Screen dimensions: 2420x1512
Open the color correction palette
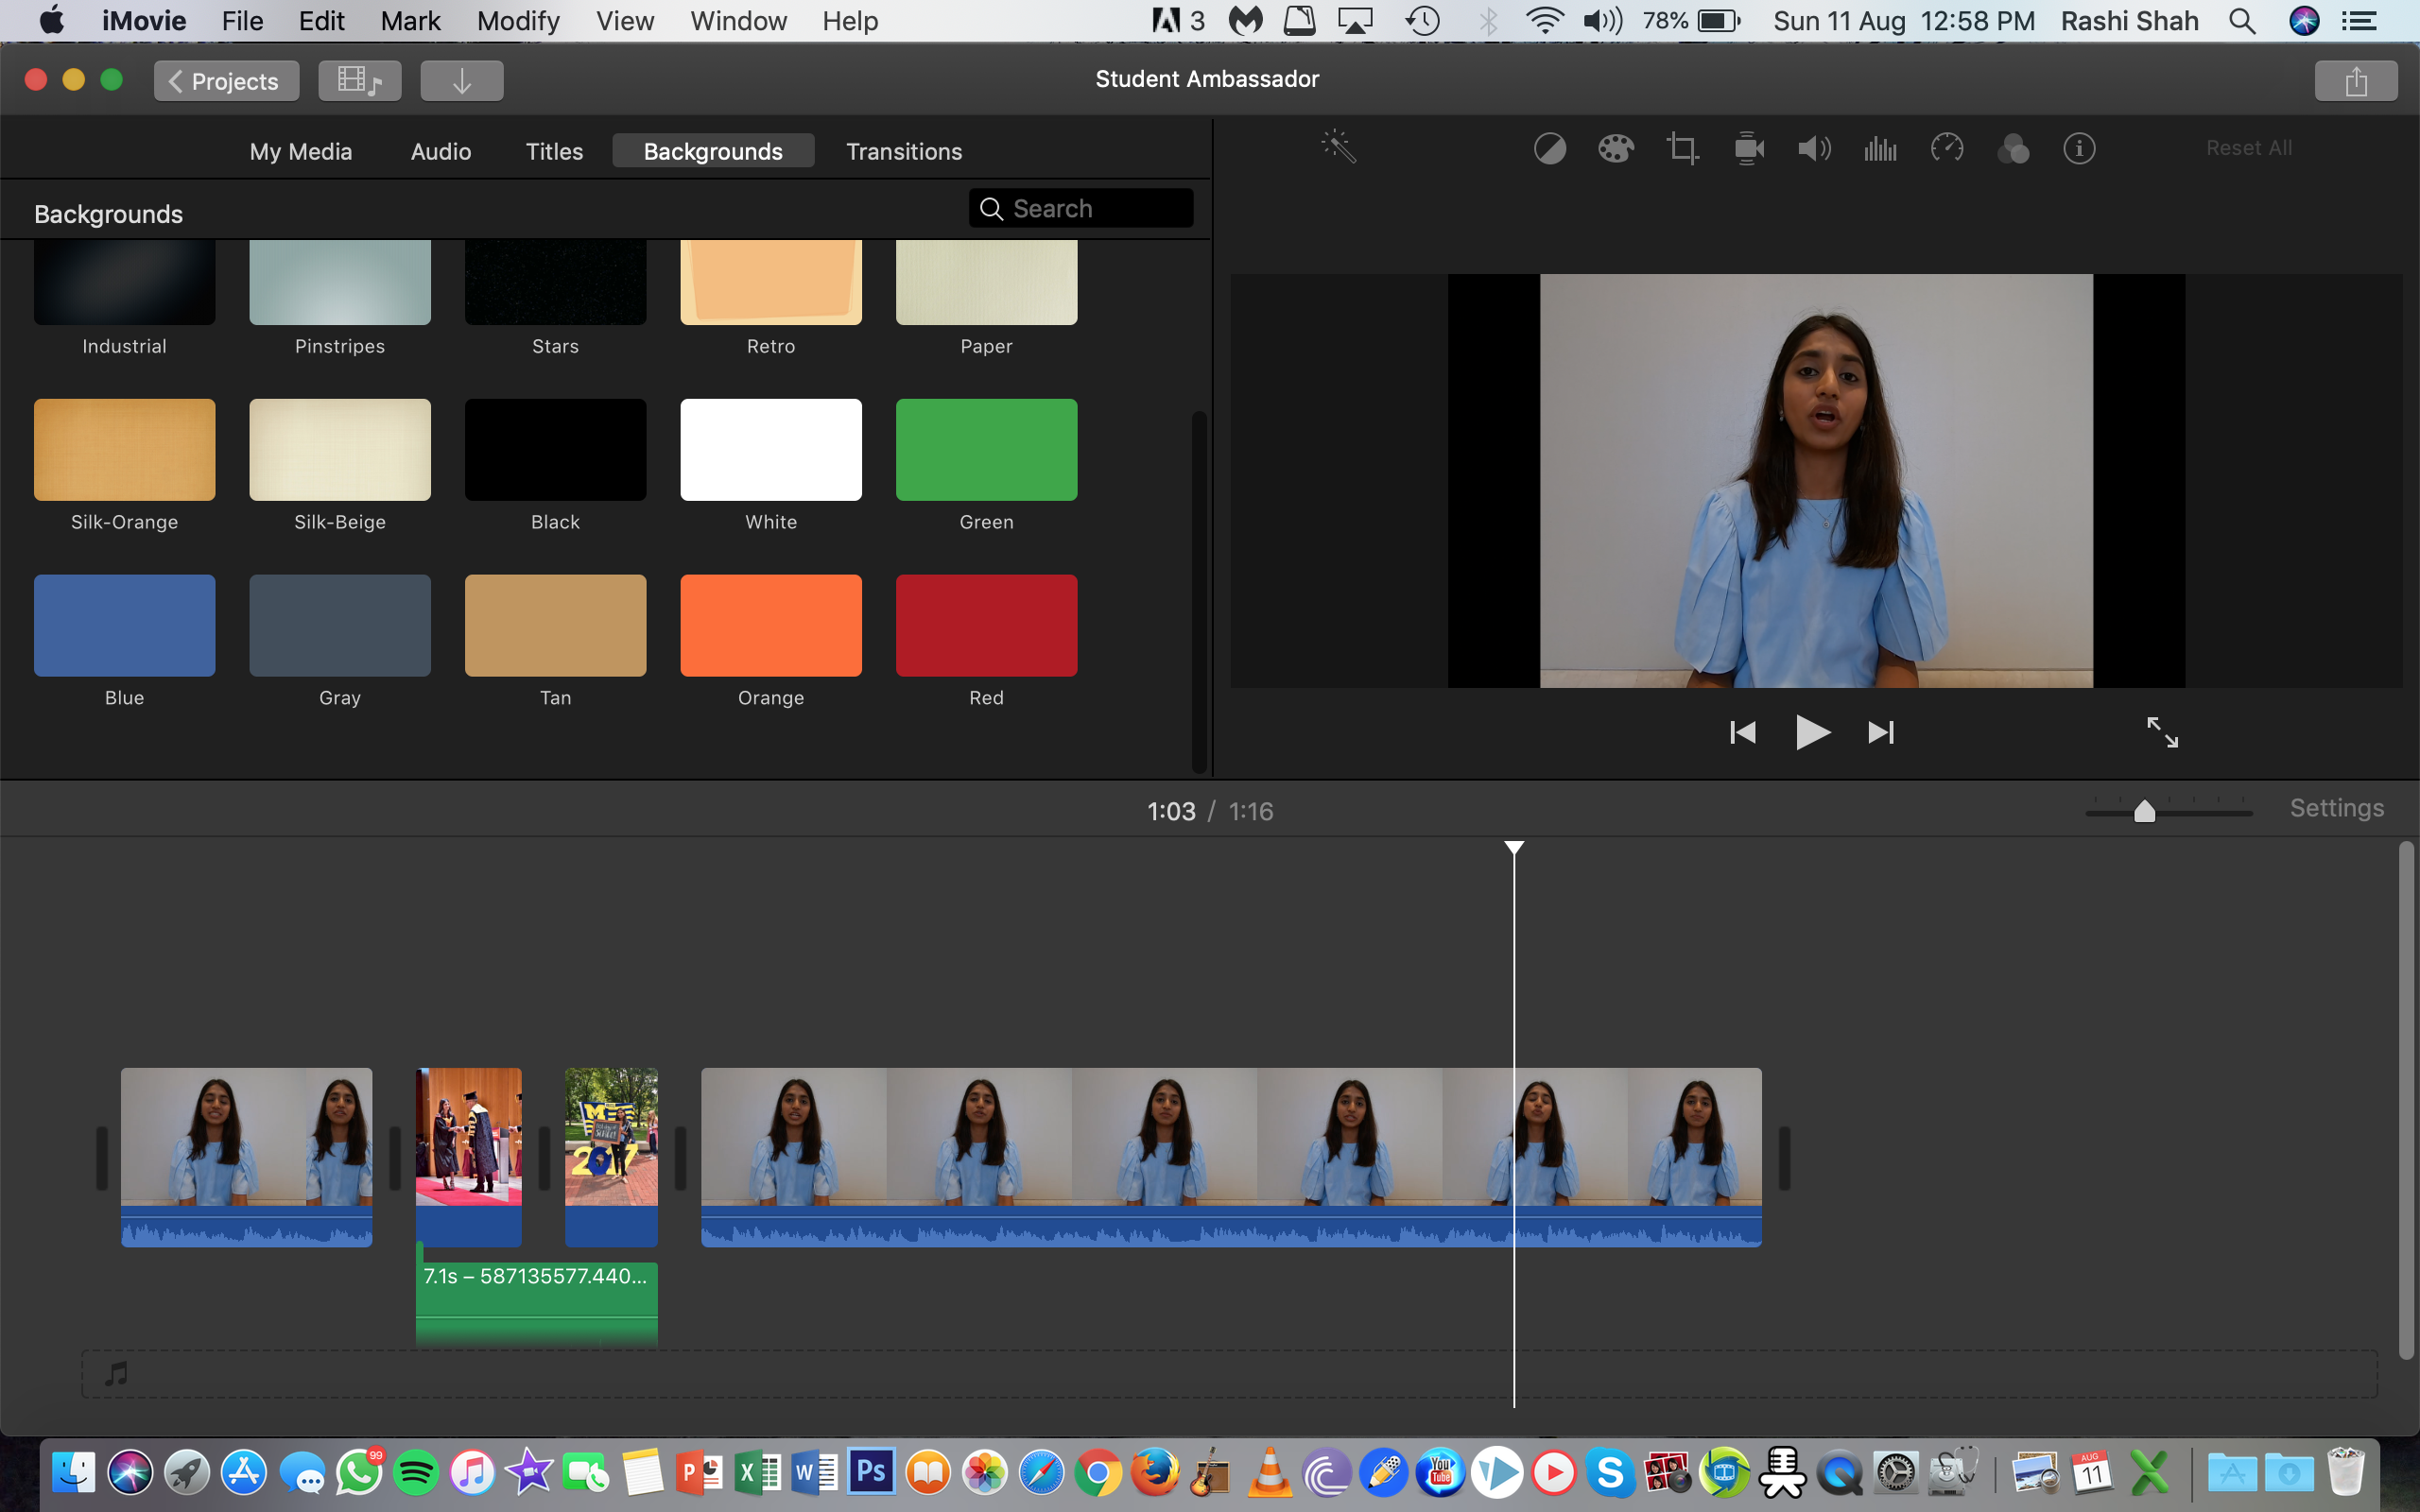pyautogui.click(x=1615, y=149)
